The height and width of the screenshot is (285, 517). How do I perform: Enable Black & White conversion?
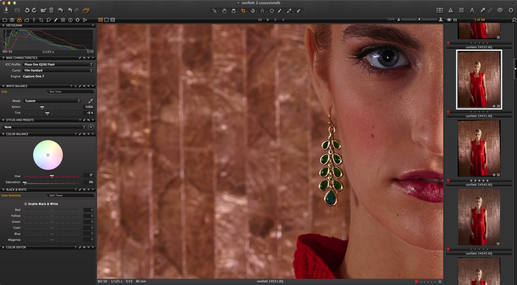[26, 204]
